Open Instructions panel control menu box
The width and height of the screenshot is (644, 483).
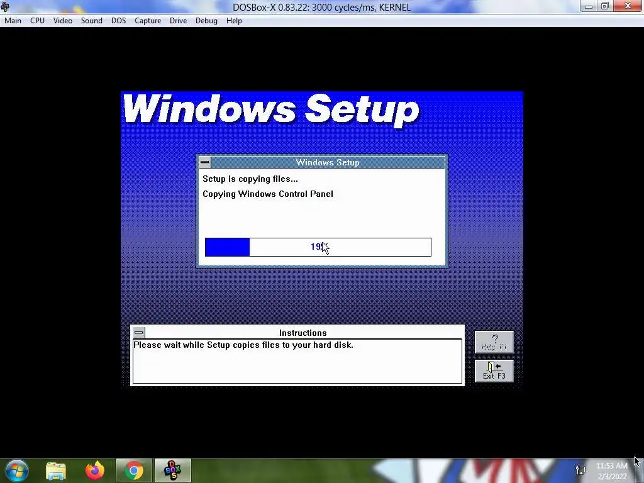coord(139,332)
